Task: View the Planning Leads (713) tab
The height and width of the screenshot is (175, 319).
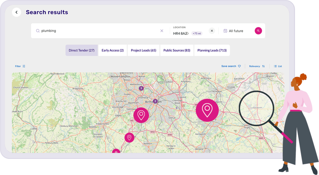Action: tap(212, 50)
